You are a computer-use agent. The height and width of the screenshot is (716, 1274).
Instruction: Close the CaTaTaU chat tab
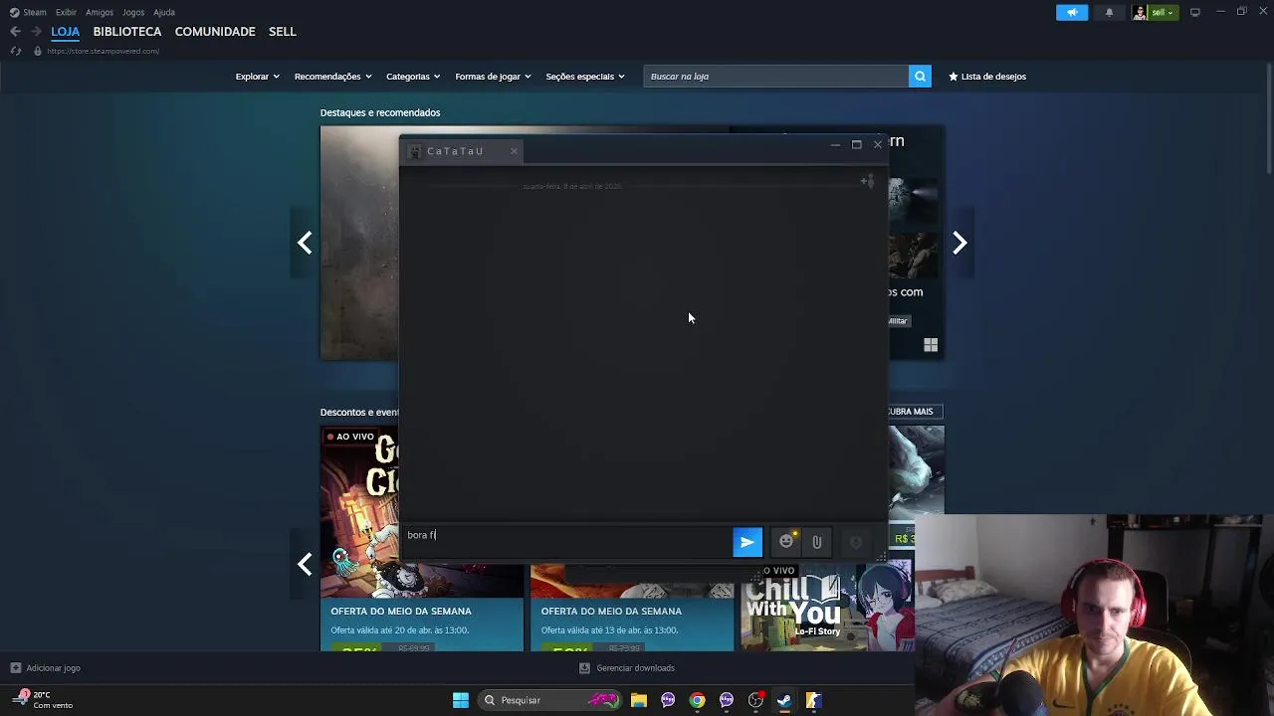click(x=514, y=151)
